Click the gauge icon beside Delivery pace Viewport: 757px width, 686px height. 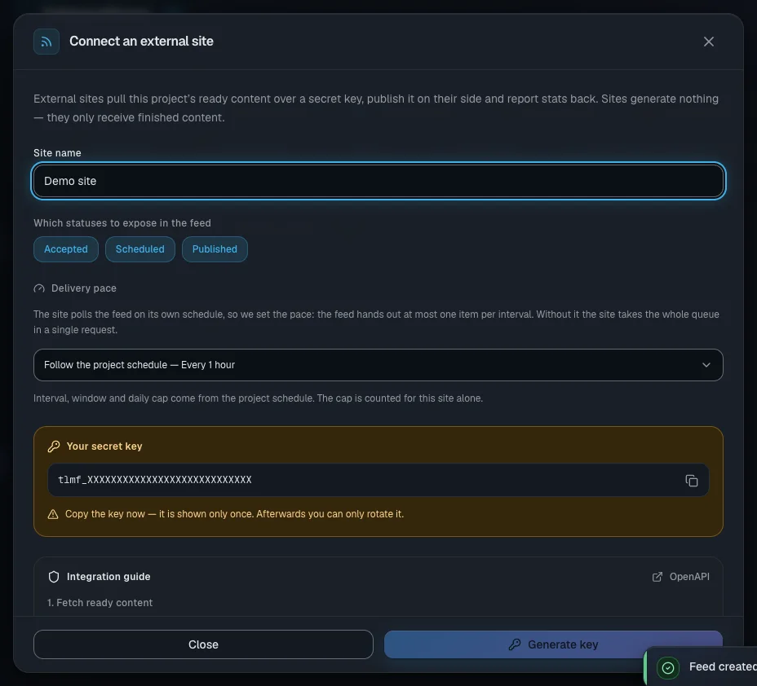point(39,288)
